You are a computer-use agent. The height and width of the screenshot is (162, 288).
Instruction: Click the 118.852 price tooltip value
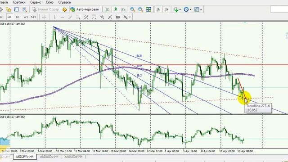252,110
